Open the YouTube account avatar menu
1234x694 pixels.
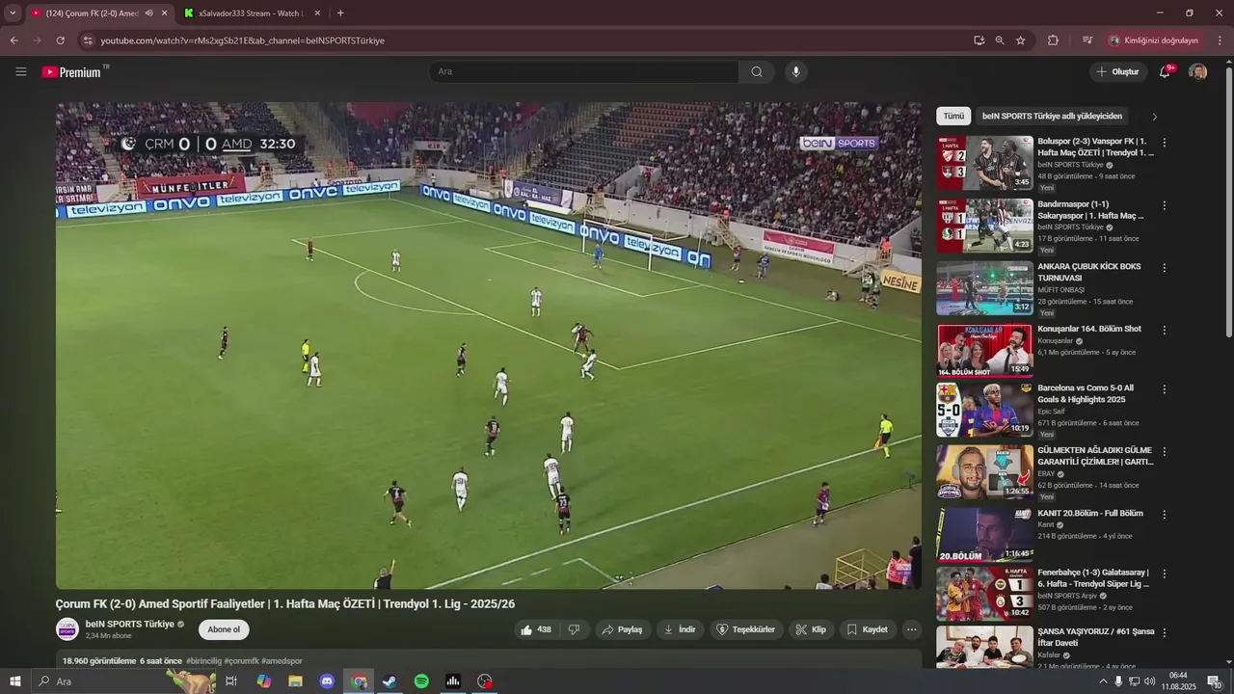click(1197, 71)
